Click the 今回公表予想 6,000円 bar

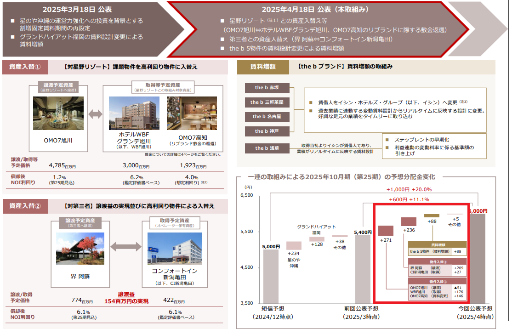point(478,259)
